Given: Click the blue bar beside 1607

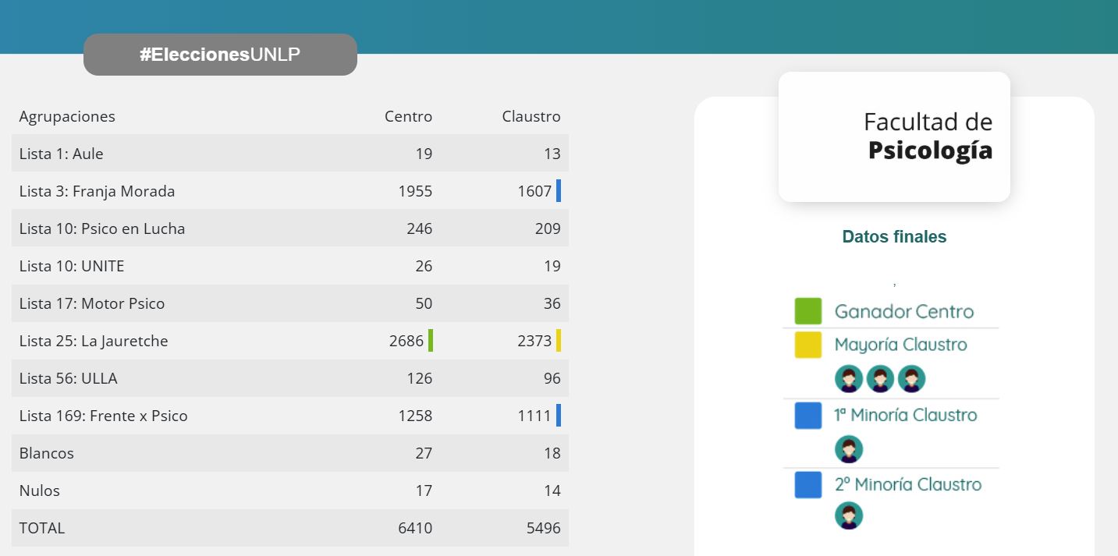Looking at the screenshot, I should [559, 191].
